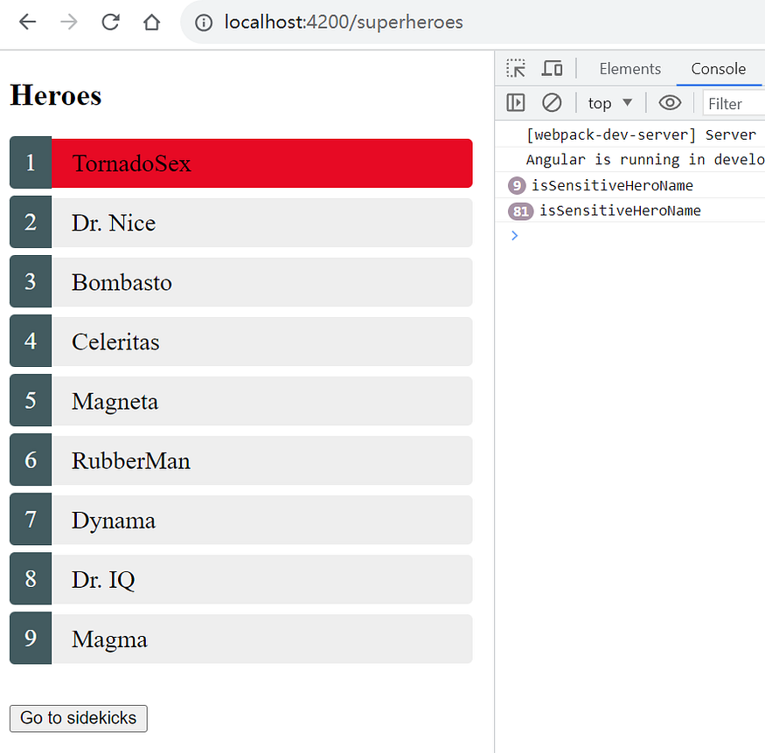The height and width of the screenshot is (753, 765).
Task: Select the TornadoSex hero
Action: click(x=241, y=162)
